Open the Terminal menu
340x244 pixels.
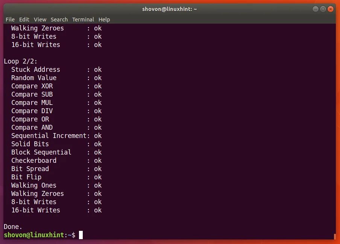click(83, 20)
